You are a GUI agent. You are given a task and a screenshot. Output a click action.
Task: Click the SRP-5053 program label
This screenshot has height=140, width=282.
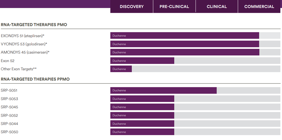tap(9, 99)
